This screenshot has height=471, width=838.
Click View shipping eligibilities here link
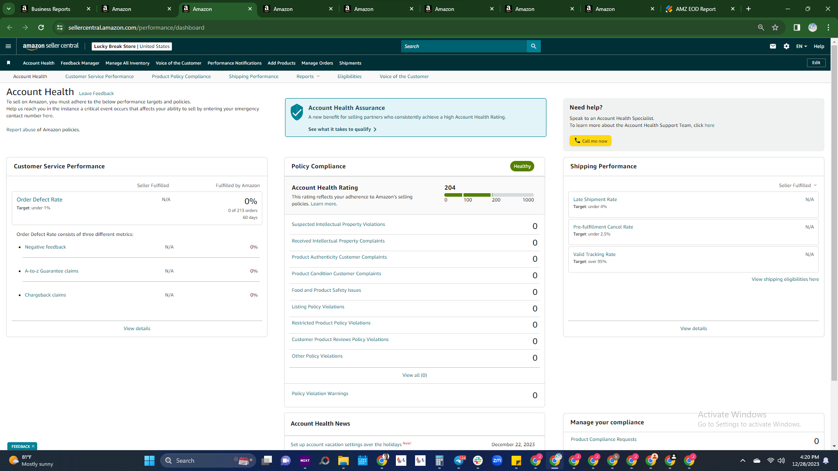point(785,279)
